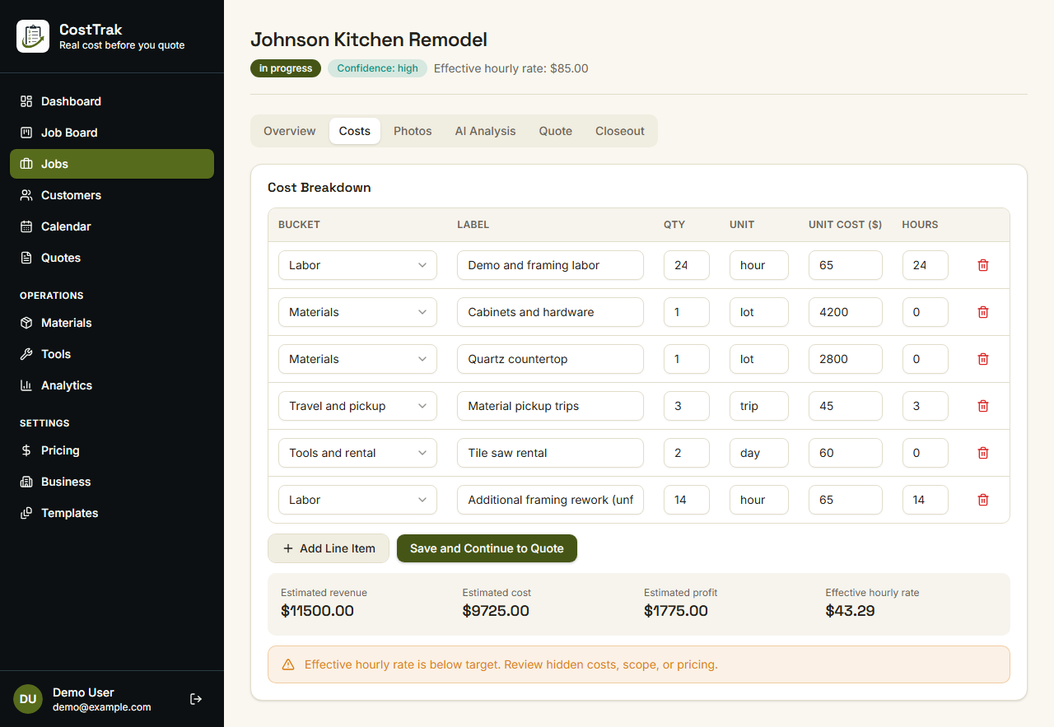The image size is (1054, 727).
Task: Edit unit cost 2800 for Quartz countertop
Action: coord(846,359)
